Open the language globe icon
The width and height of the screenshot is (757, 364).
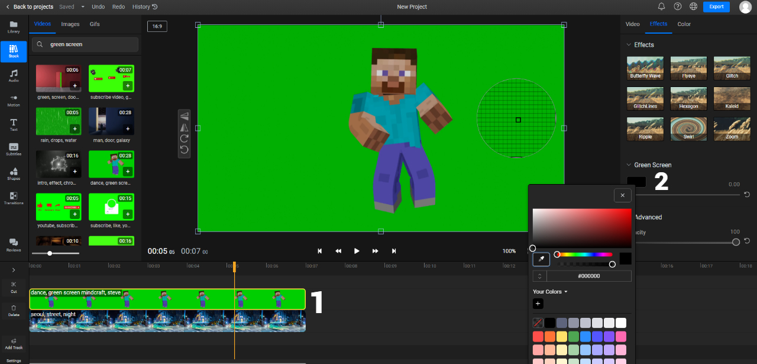[693, 7]
